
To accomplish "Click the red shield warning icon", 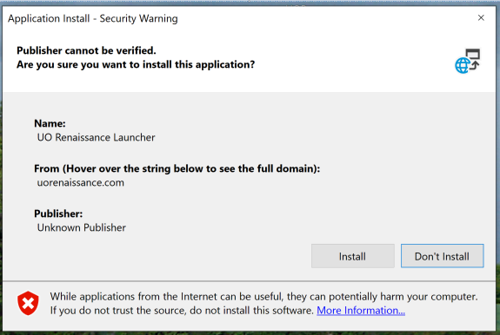I will (28, 303).
